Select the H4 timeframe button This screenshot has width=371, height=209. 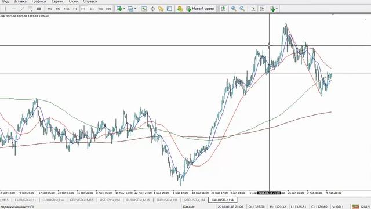tap(83, 9)
